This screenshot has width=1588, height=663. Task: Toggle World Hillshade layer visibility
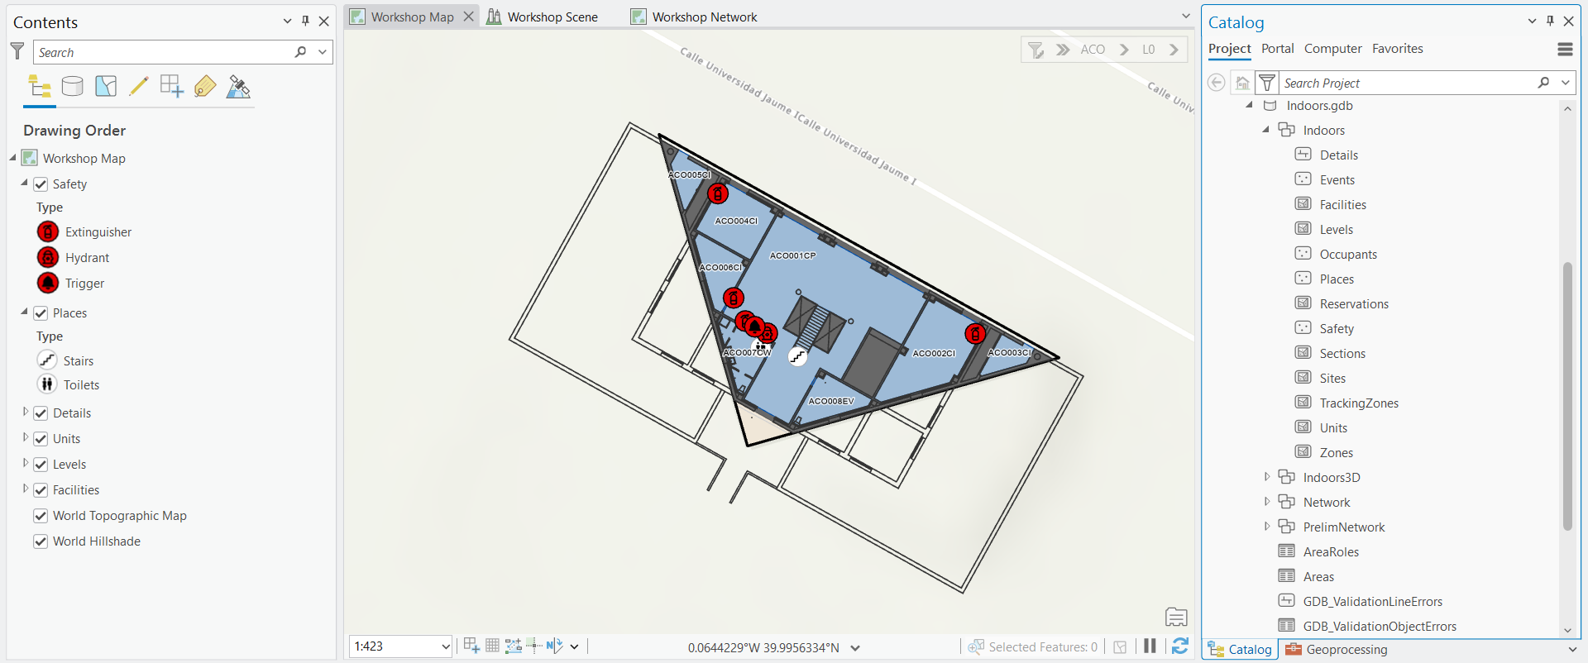(x=41, y=541)
